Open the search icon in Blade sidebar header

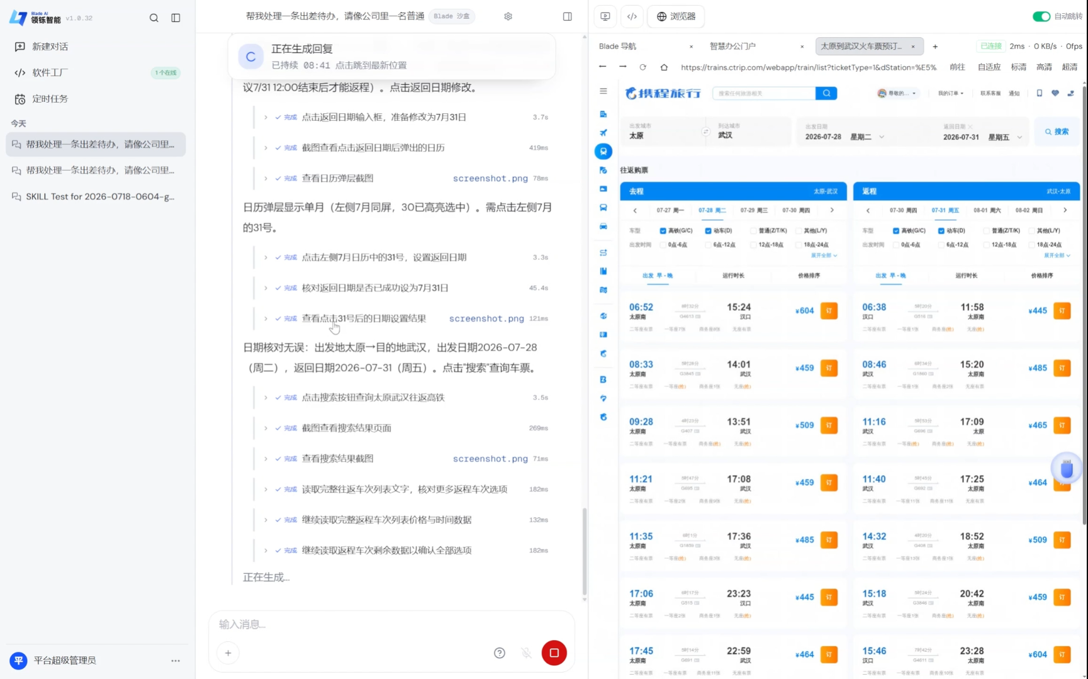click(154, 18)
